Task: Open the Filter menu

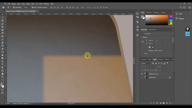Action: tap(33, 4)
